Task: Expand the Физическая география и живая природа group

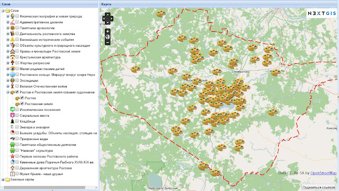Action: [8, 16]
